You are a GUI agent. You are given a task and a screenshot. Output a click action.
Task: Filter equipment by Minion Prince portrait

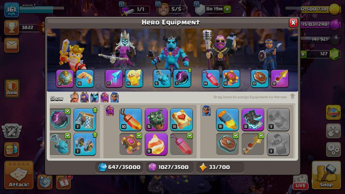(94, 97)
